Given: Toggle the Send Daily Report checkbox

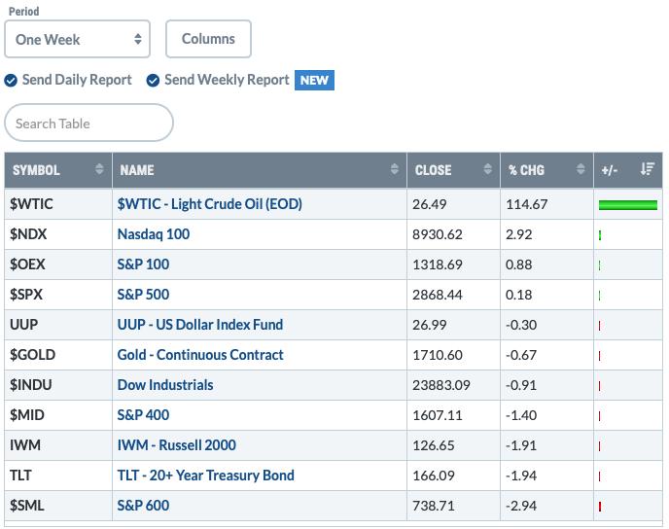Looking at the screenshot, I should (x=11, y=80).
